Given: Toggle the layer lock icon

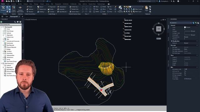Looking at the screenshot, I should click(128, 7).
